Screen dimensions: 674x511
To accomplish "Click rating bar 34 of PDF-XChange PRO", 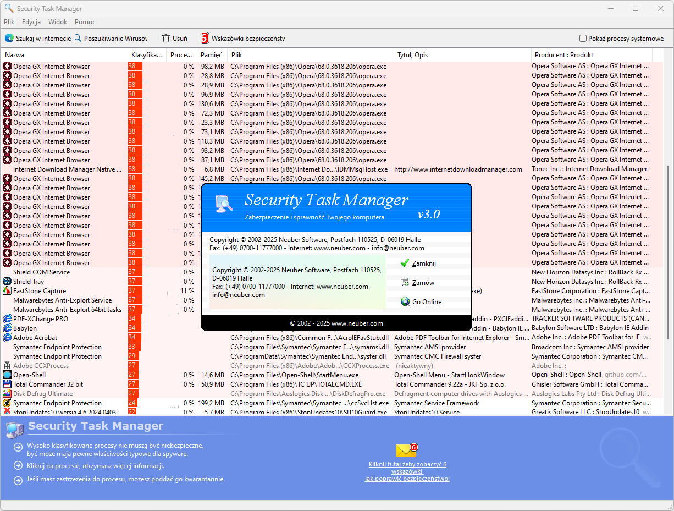I will coord(135,319).
